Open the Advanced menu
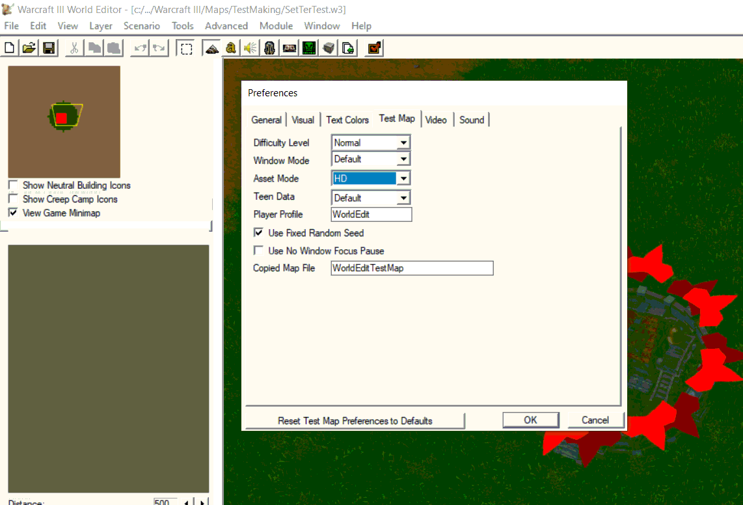The height and width of the screenshot is (505, 743). click(226, 25)
